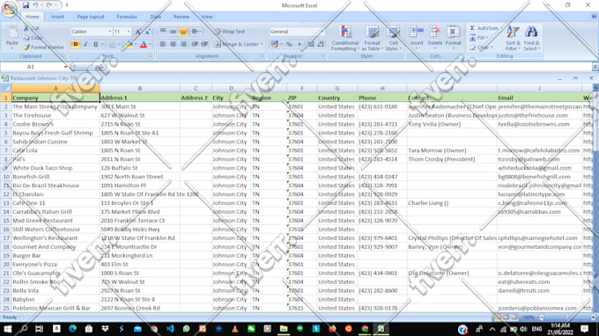Switch to the Insert tab

pos(57,17)
